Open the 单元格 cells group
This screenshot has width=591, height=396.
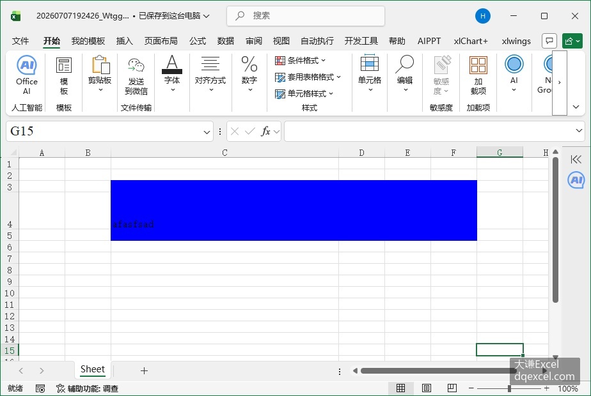pos(370,74)
